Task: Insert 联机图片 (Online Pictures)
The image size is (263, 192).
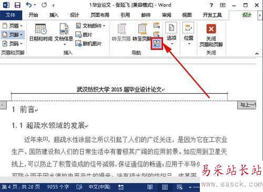Action: point(88,43)
